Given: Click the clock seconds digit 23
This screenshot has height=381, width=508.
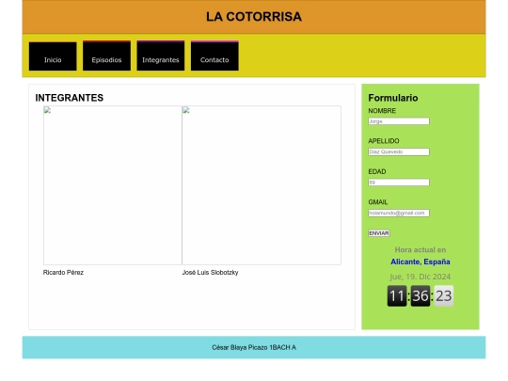Looking at the screenshot, I should point(444,295).
